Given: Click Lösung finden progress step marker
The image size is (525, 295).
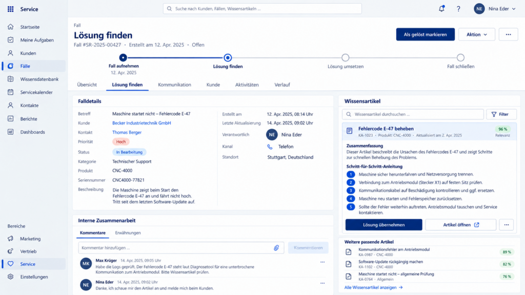Looking at the screenshot, I should [x=228, y=57].
